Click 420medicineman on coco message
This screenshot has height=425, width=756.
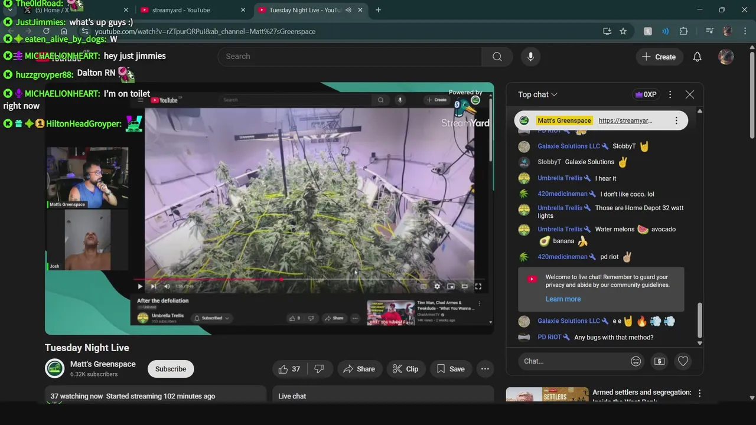point(562,194)
